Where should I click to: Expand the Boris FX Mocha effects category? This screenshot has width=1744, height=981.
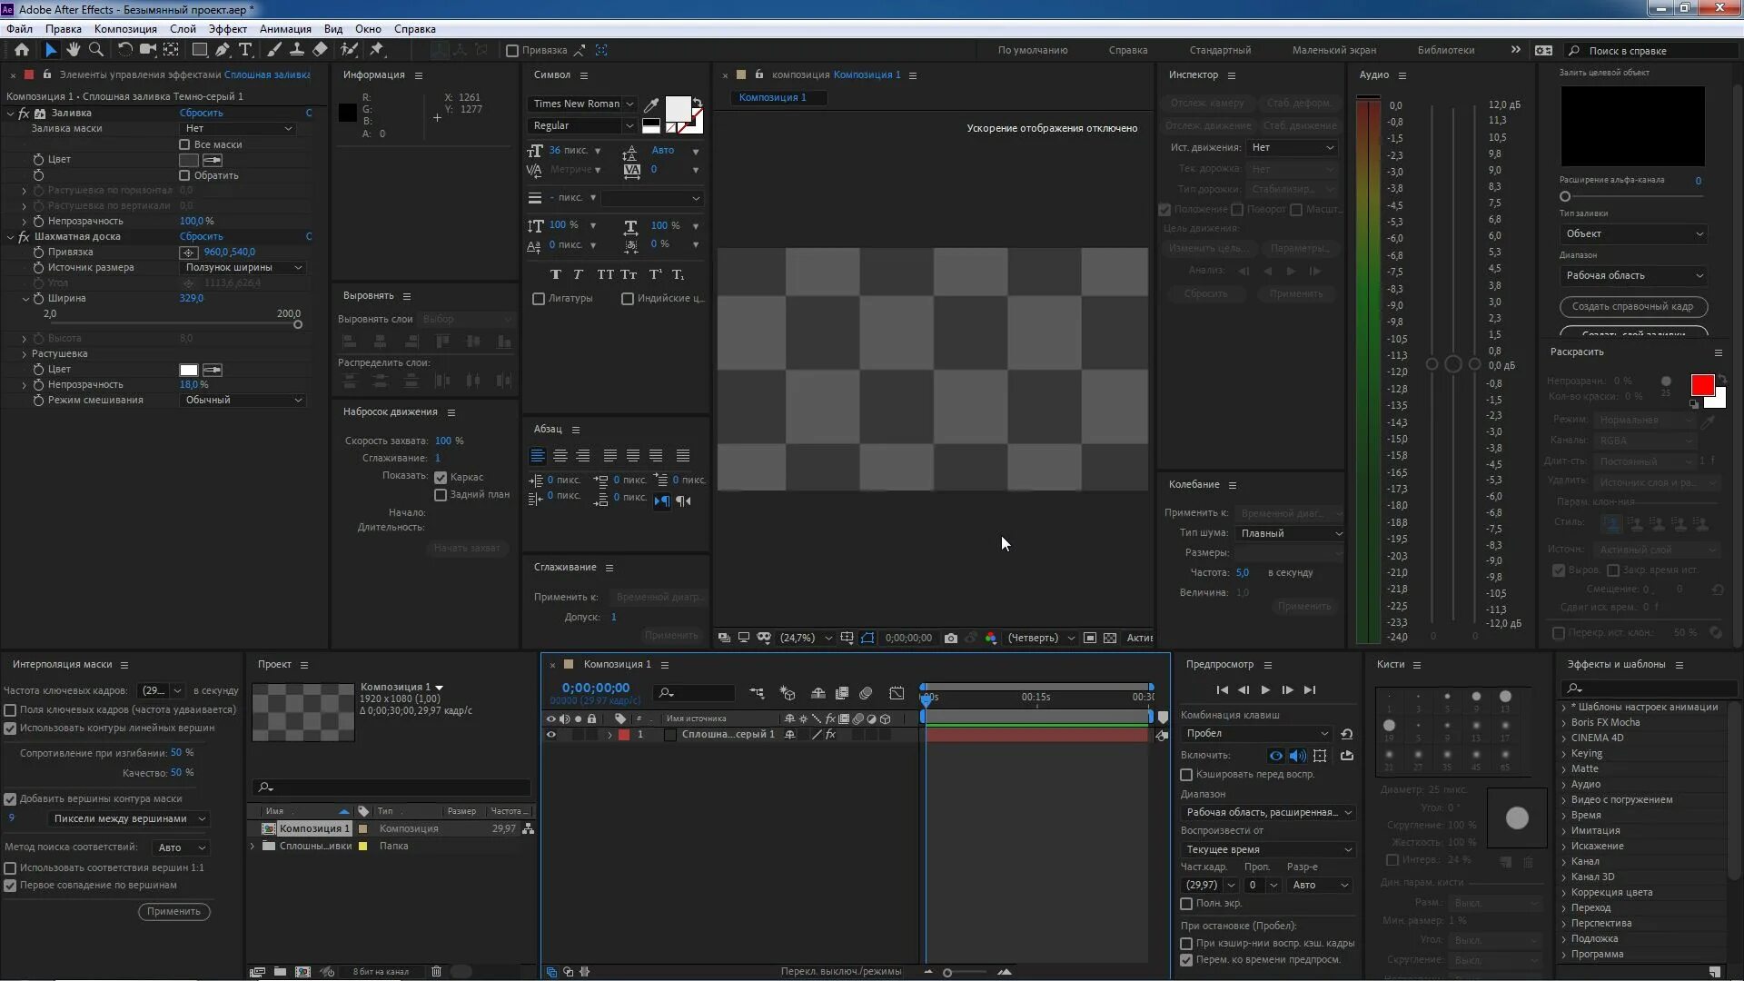1564,723
